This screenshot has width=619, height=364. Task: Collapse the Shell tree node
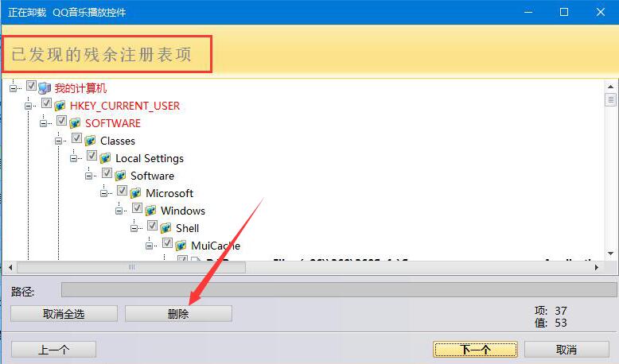pyautogui.click(x=134, y=228)
